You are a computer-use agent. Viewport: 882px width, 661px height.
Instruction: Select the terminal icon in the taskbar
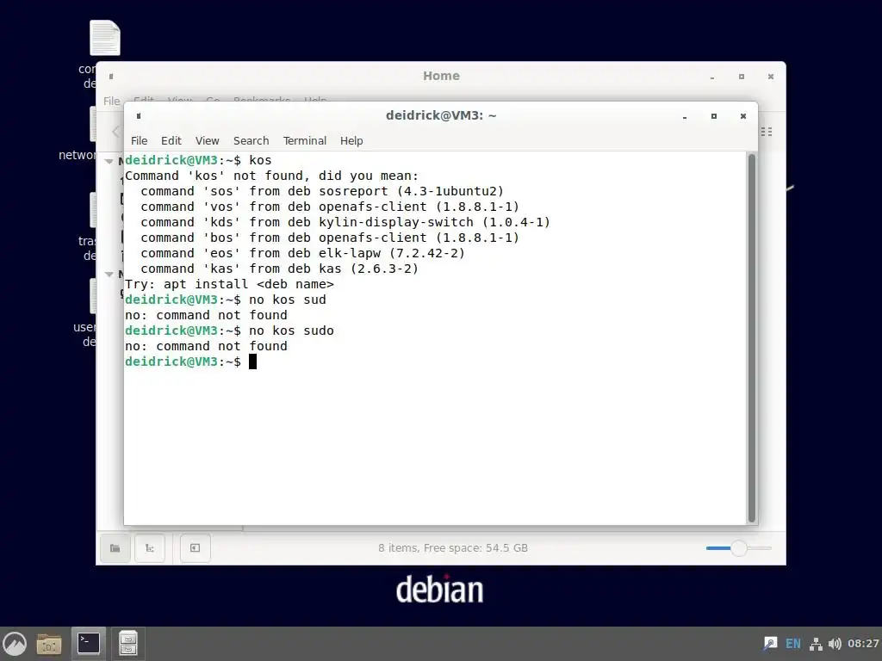89,644
